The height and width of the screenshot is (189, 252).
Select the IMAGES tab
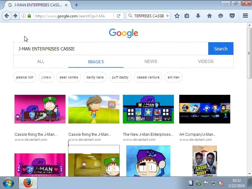96,61
